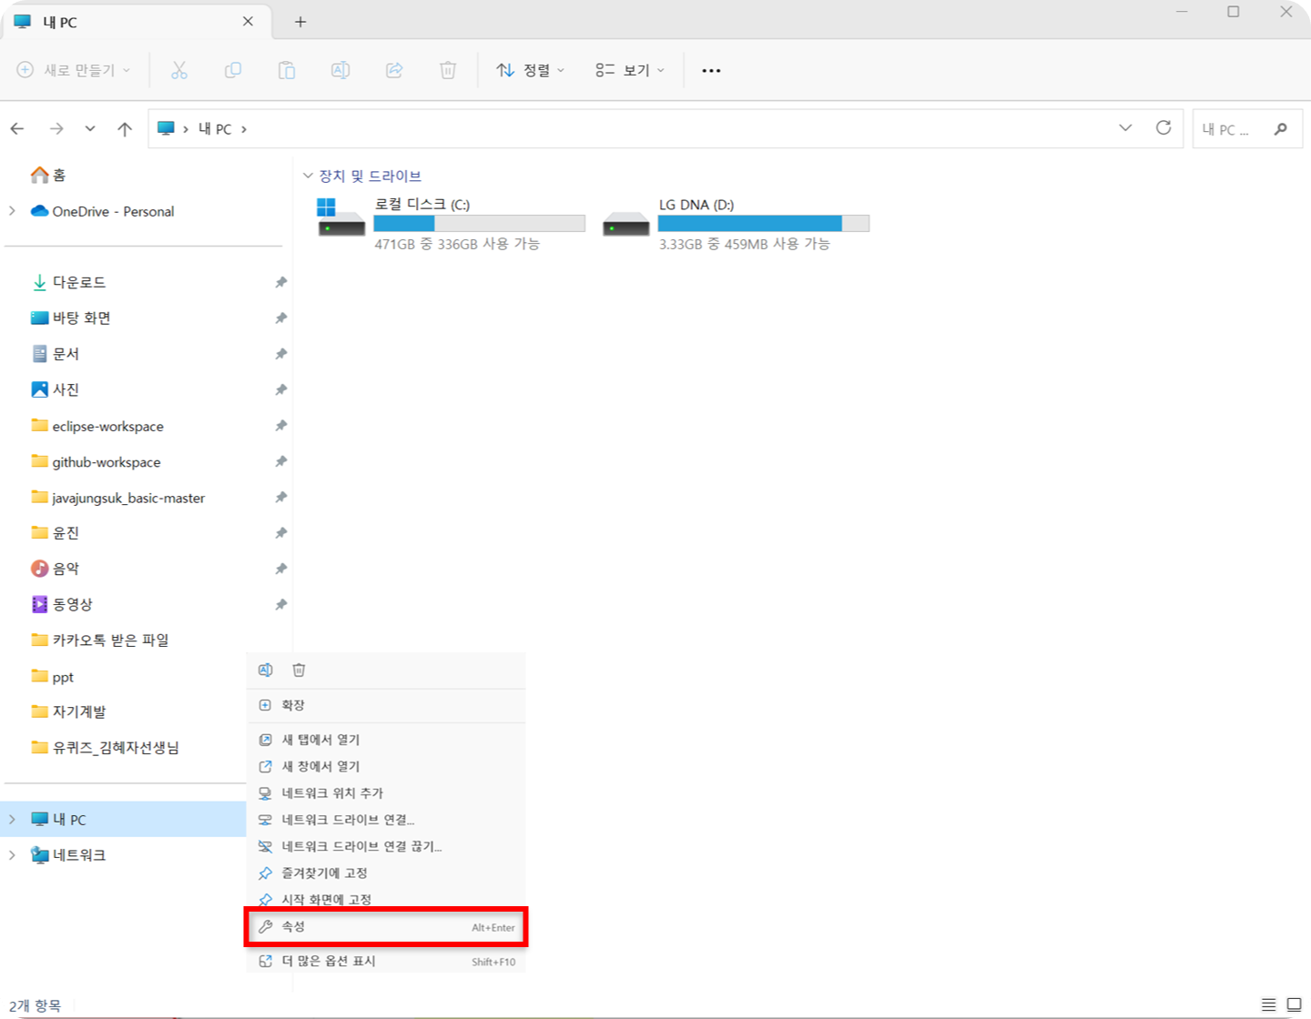This screenshot has width=1311, height=1019.
Task: Expand the 내 PC tree node
Action: point(12,819)
